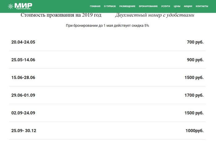Click the 5% early booking discount notice

tap(107, 26)
